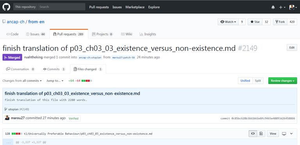300x145 pixels.
Task: Open the GitHub home logo
Action: click(6, 7)
